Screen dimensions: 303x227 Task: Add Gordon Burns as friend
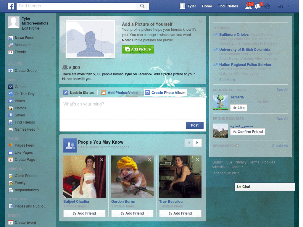132,213
